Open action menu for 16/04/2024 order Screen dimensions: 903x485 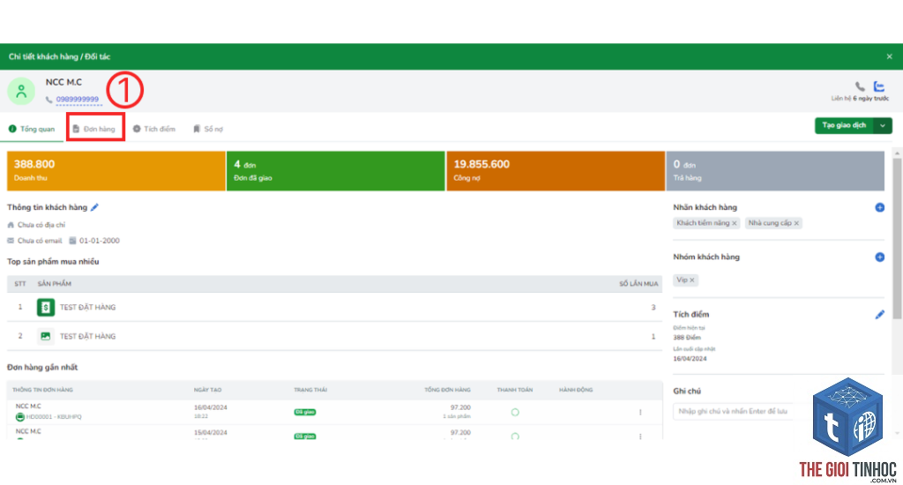640,413
